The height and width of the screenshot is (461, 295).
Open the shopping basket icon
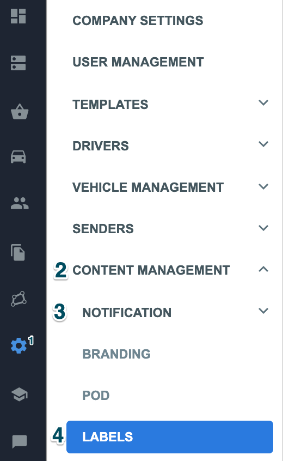click(x=20, y=111)
